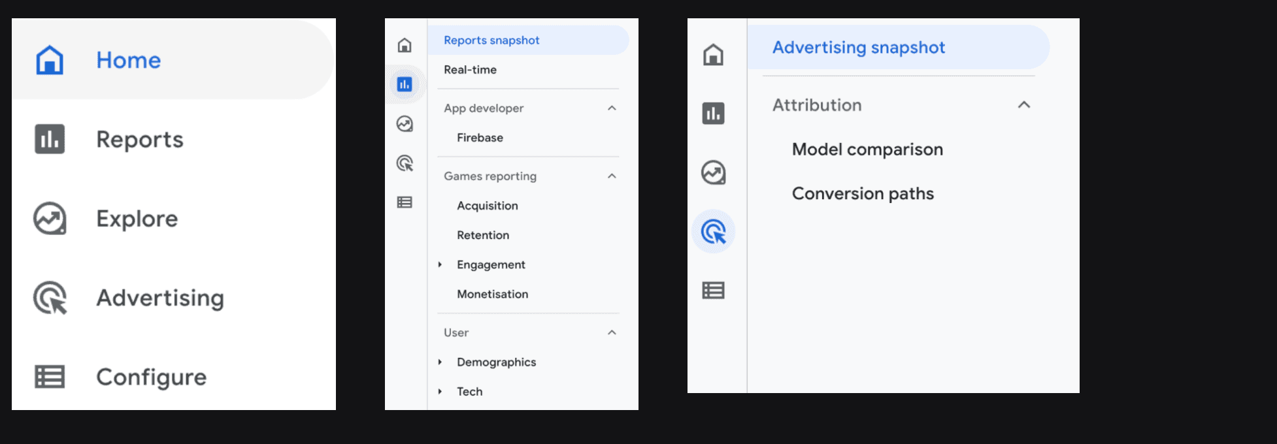Open Advertising from the expanded menu label
The height and width of the screenshot is (444, 1277).
(160, 298)
